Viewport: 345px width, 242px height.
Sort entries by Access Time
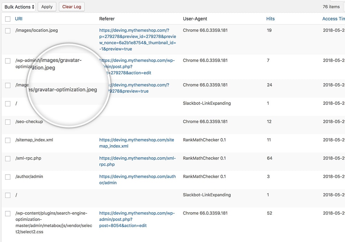pyautogui.click(x=333, y=19)
